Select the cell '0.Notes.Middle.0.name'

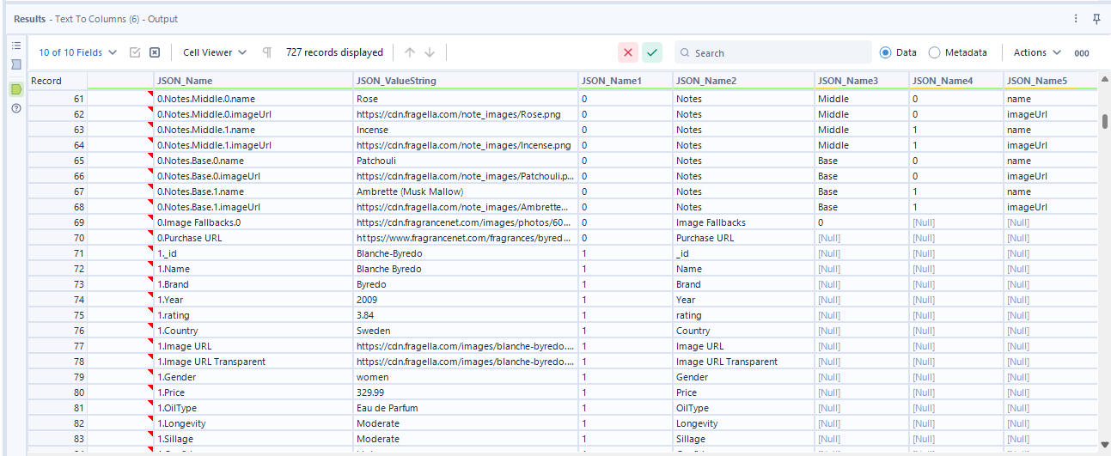pos(253,99)
